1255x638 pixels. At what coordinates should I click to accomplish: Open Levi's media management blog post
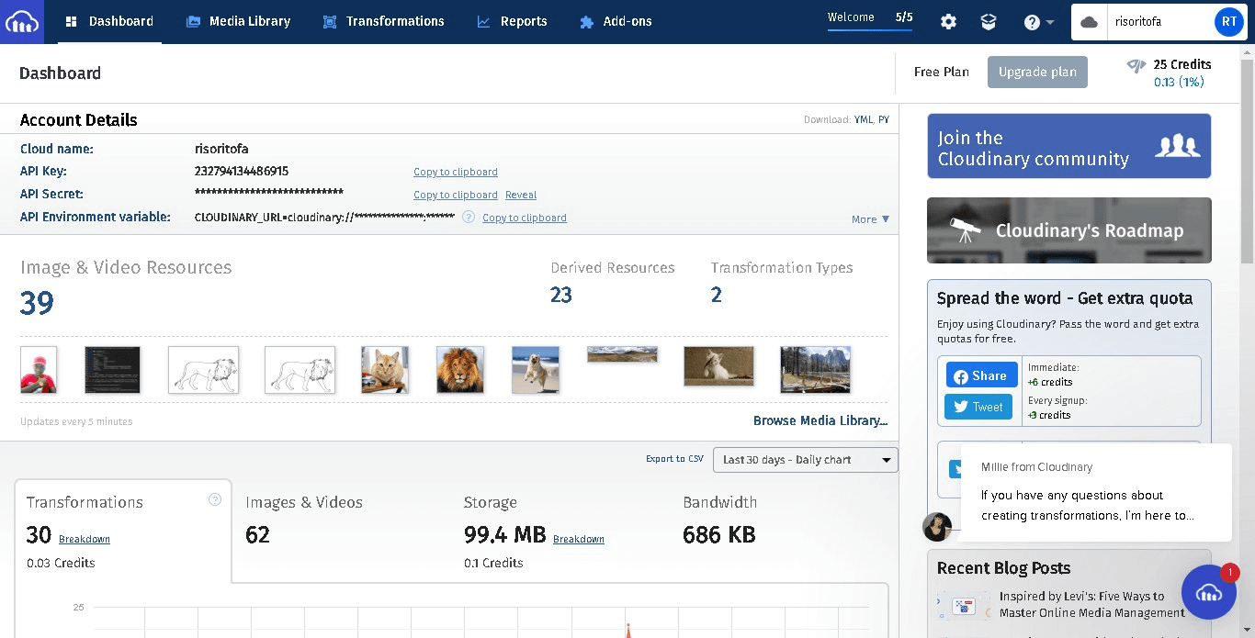[1092, 604]
